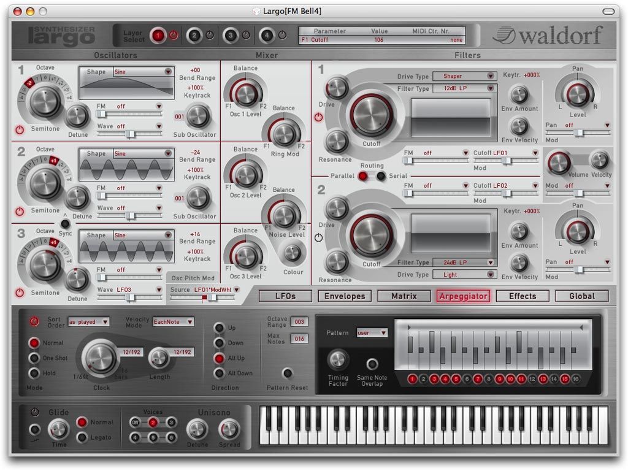This screenshot has width=628, height=471.
Task: Toggle oscillator 1 power button
Action: click(20, 130)
